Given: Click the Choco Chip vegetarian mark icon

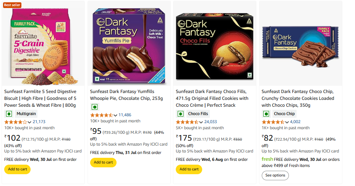Looking at the screenshot, I should 266,114.
